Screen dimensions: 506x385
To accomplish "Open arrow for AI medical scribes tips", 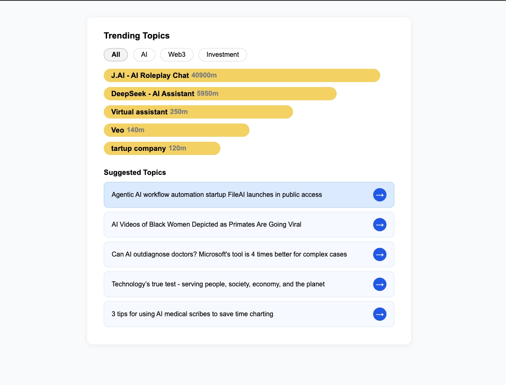I will [380, 314].
